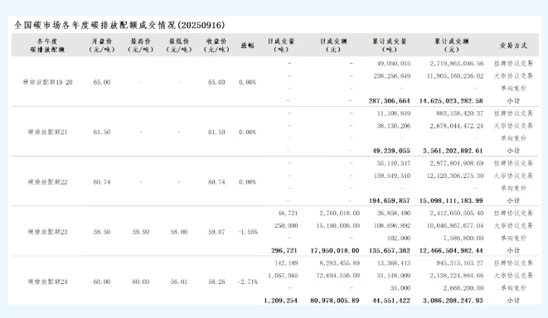548x318 pixels.
Task: Click cumulative volume 35,110,347
Action: click(x=394, y=163)
